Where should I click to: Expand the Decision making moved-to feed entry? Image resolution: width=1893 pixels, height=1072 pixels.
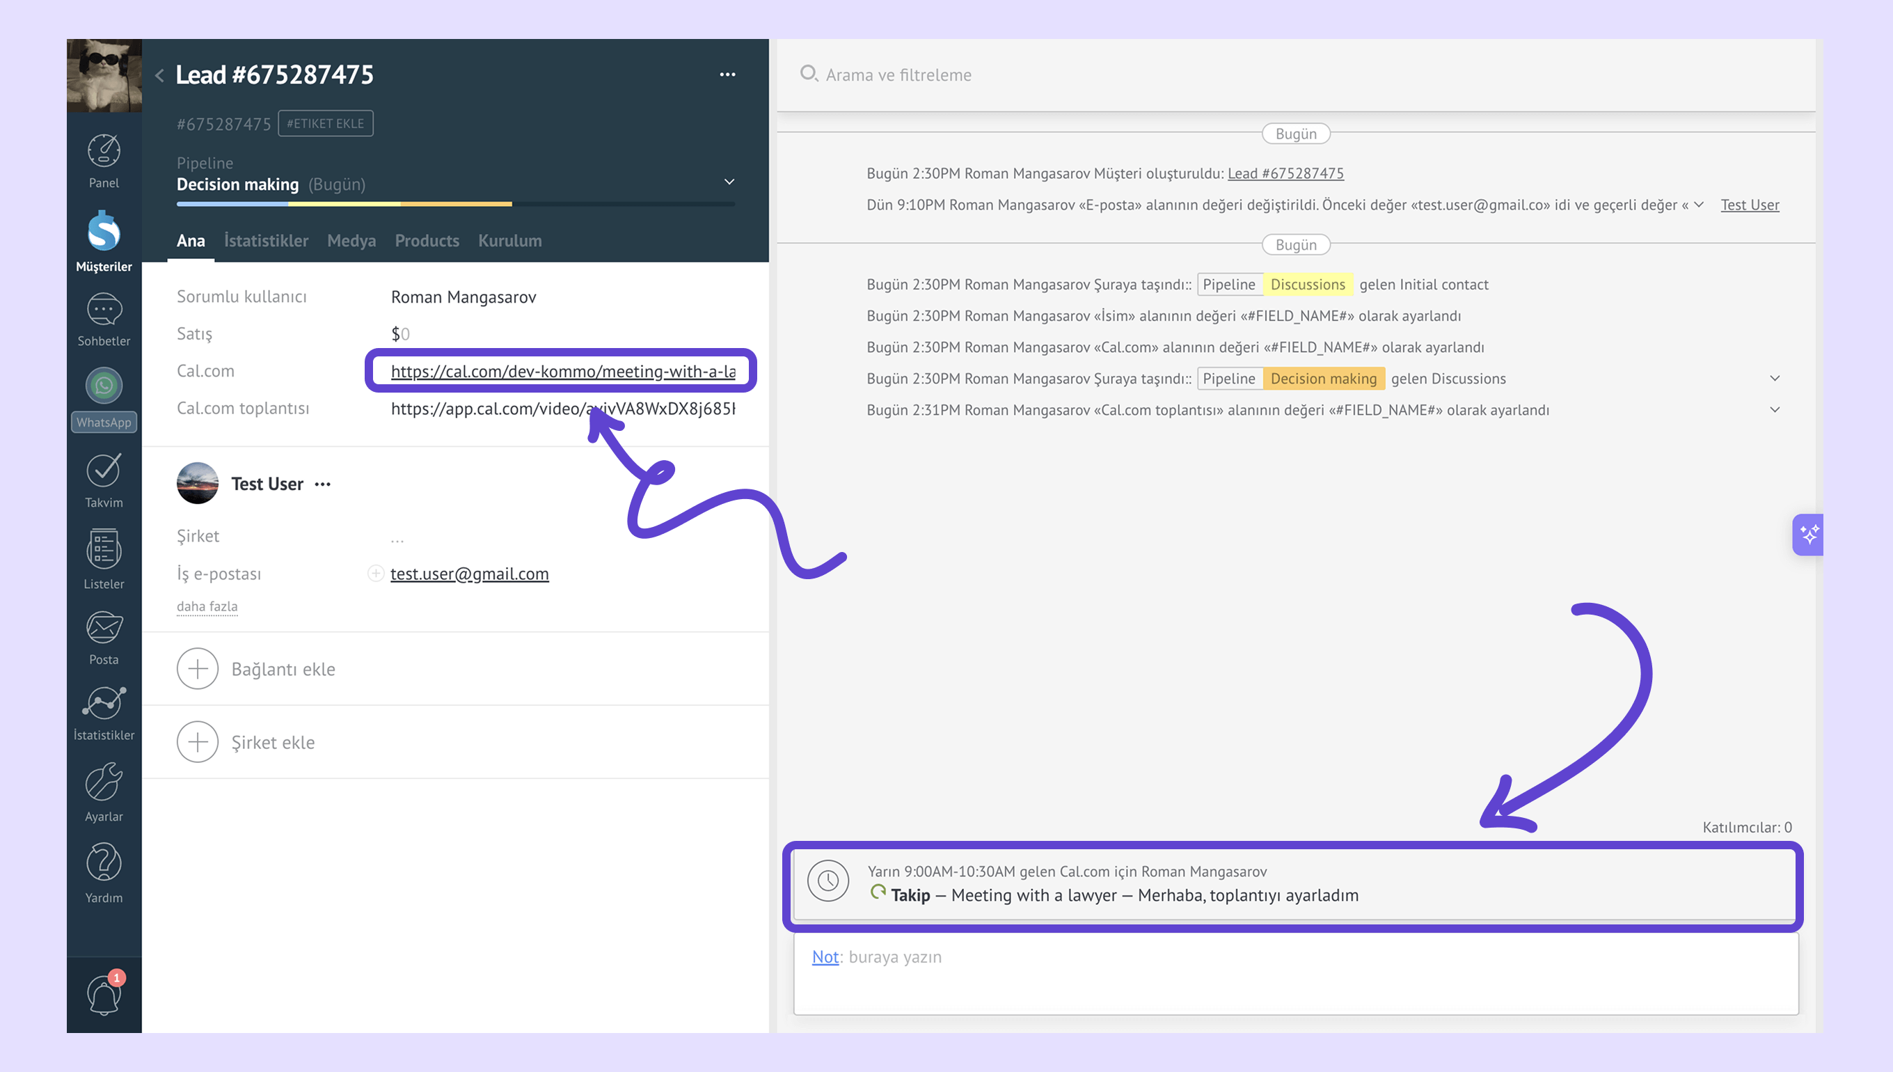[x=1775, y=379]
